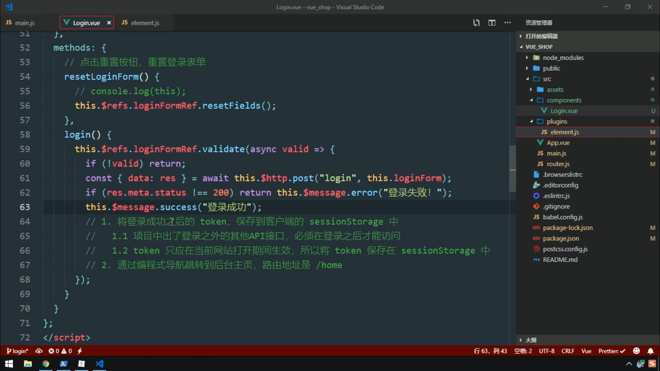Screen dimensions: 660x371
Task: Close the Login.vue tab
Action: tap(109, 23)
